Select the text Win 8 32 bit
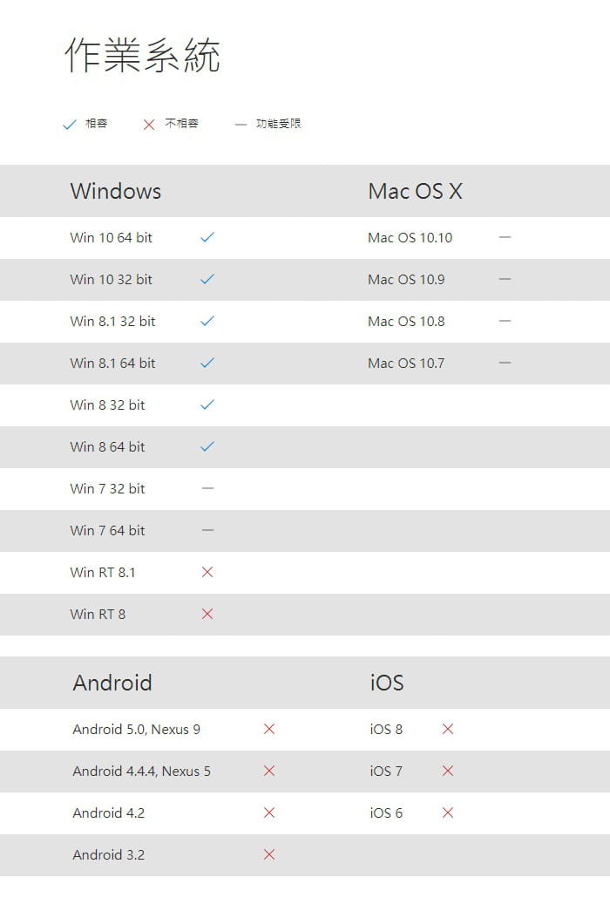 108,405
